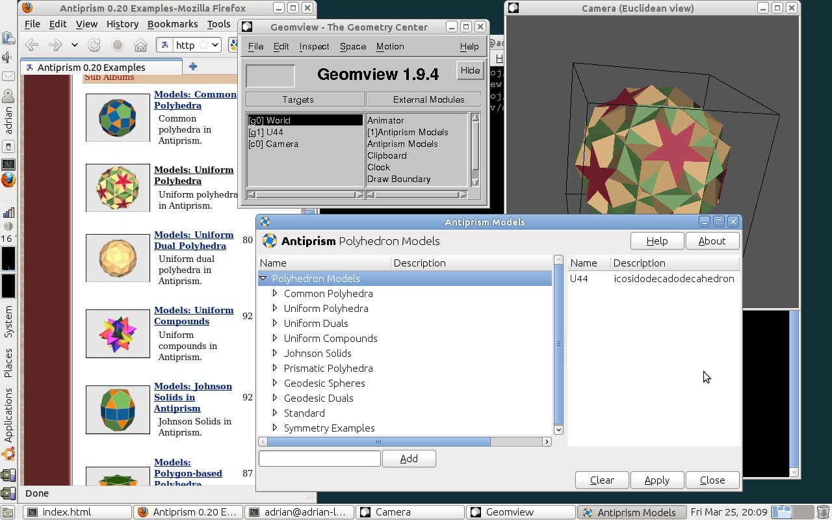Go forward with the Firefox arrow

pyautogui.click(x=55, y=45)
